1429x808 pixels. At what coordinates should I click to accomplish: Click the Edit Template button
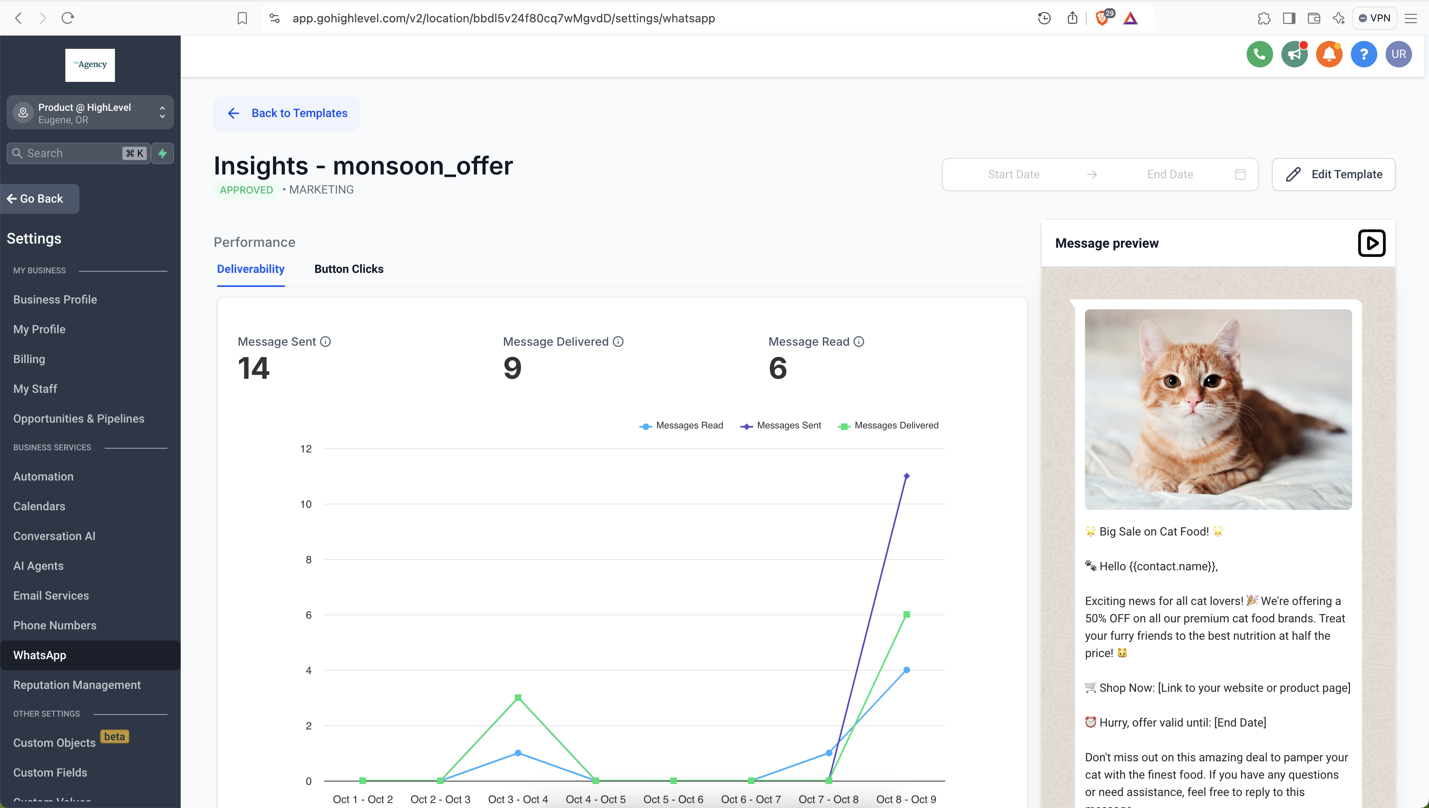(1333, 174)
